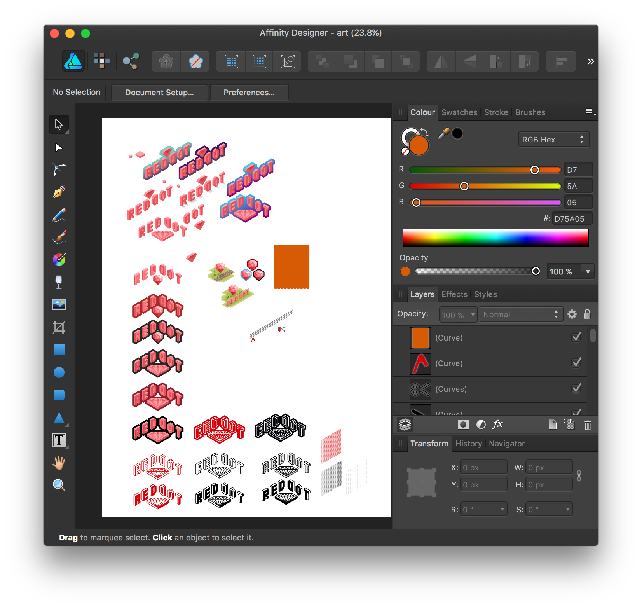Choose the Crop tool
642x608 pixels.
[59, 327]
